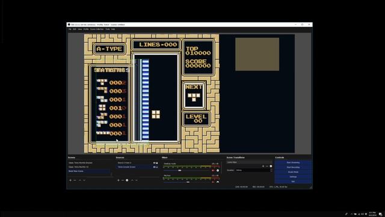Viewport: 385px width, 217px height.
Task: Select the unhighlighted source row in Sources
Action: (x=138, y=163)
